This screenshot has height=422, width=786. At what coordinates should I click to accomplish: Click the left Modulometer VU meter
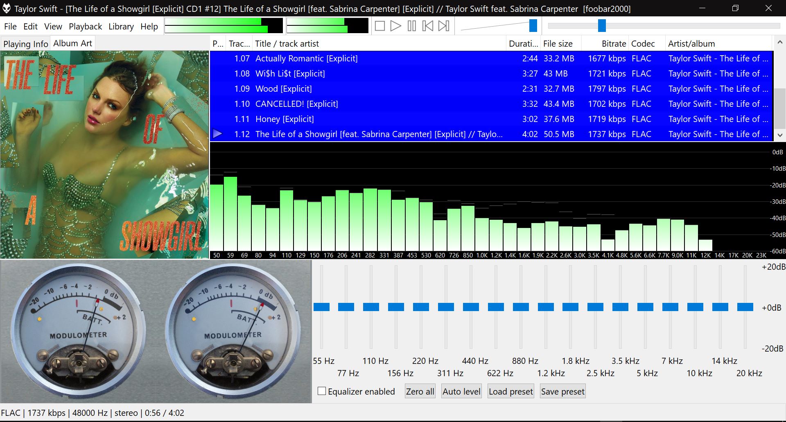click(78, 331)
